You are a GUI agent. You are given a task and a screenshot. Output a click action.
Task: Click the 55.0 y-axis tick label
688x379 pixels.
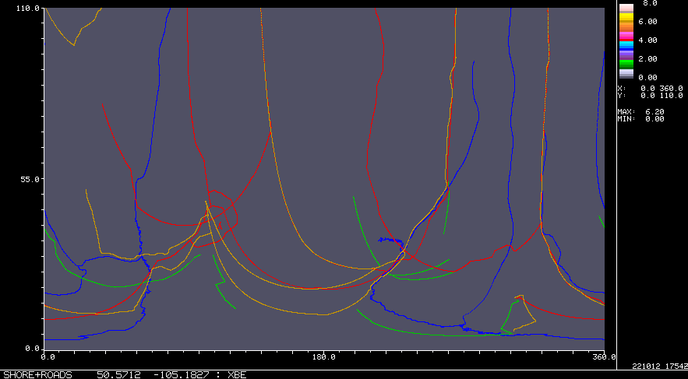tap(30, 179)
